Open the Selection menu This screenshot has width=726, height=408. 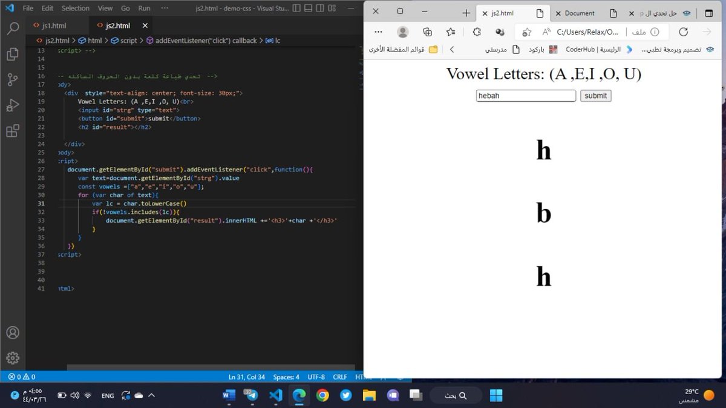(x=76, y=8)
